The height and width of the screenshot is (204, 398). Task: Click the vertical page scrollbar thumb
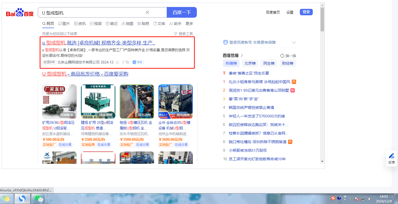pos(322,19)
